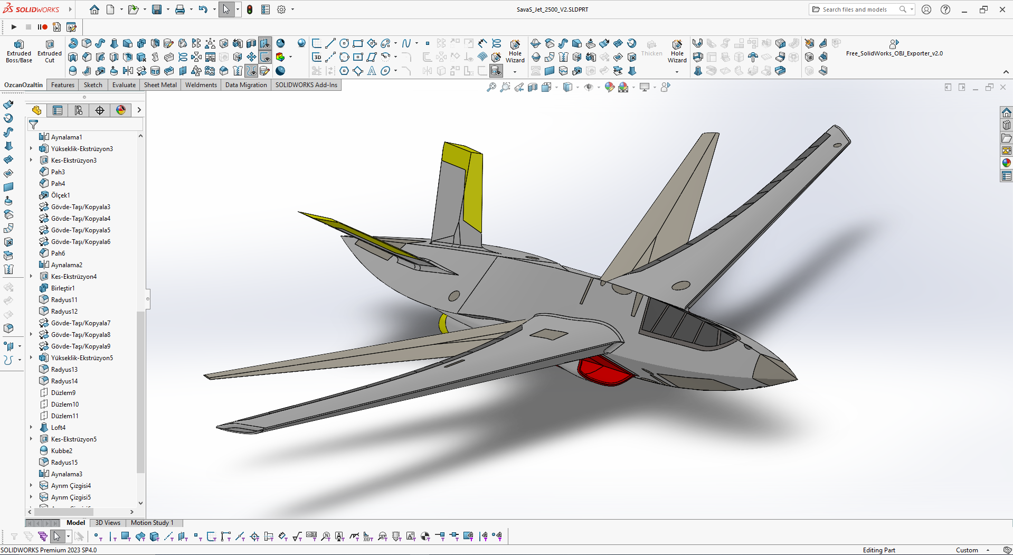The image size is (1013, 555).
Task: Open the DimXpertManager crosshair tab icon
Action: [x=100, y=110]
